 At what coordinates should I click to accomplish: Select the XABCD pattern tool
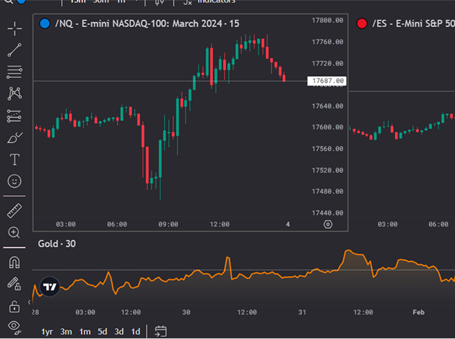point(15,94)
